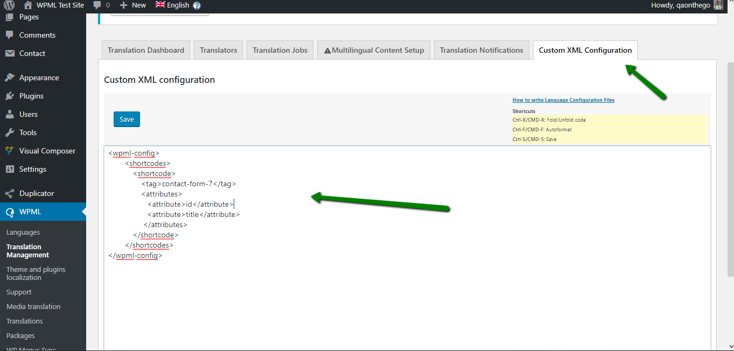734x351 pixels.
Task: Click the WordPress logo icon
Action: pos(10,5)
